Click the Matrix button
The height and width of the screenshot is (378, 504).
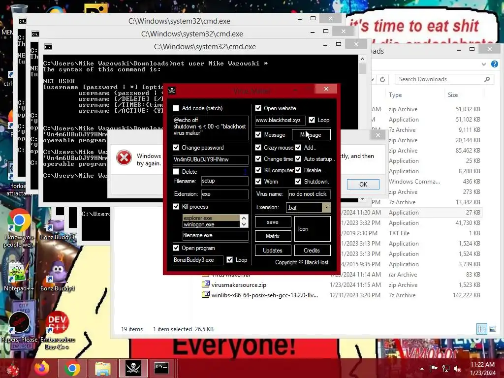[273, 236]
